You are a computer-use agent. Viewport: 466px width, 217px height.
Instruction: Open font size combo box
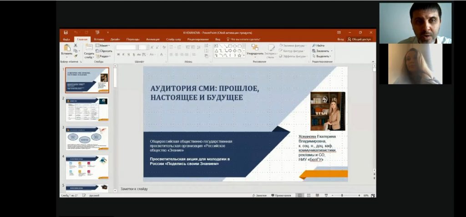(144, 47)
